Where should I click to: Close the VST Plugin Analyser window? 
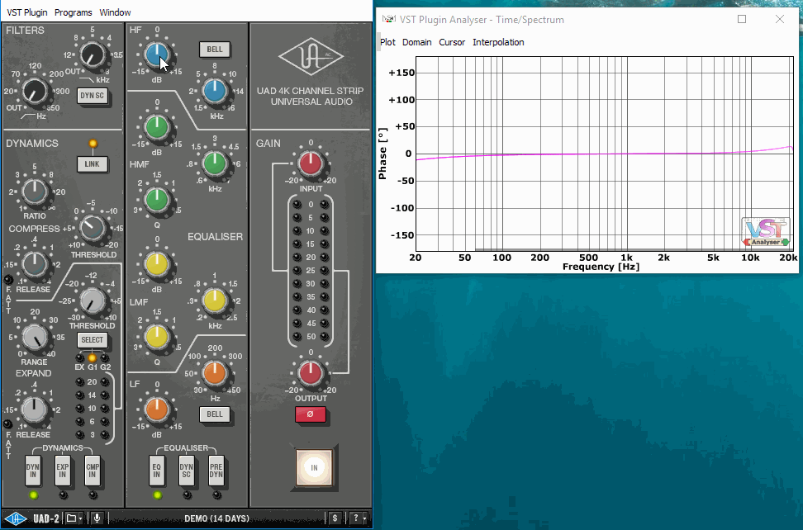click(x=779, y=19)
